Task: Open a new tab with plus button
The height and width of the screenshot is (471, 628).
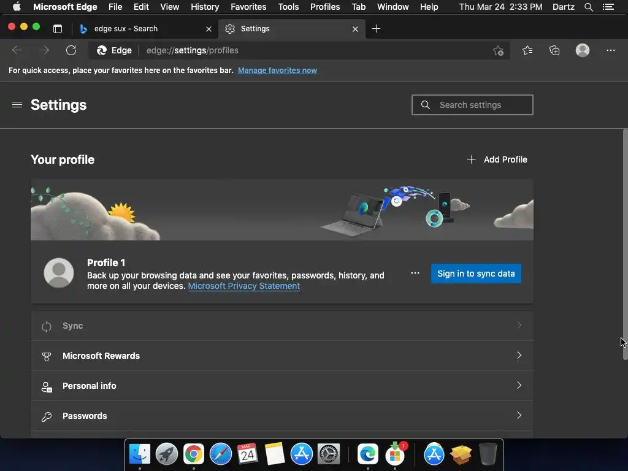Action: (376, 29)
